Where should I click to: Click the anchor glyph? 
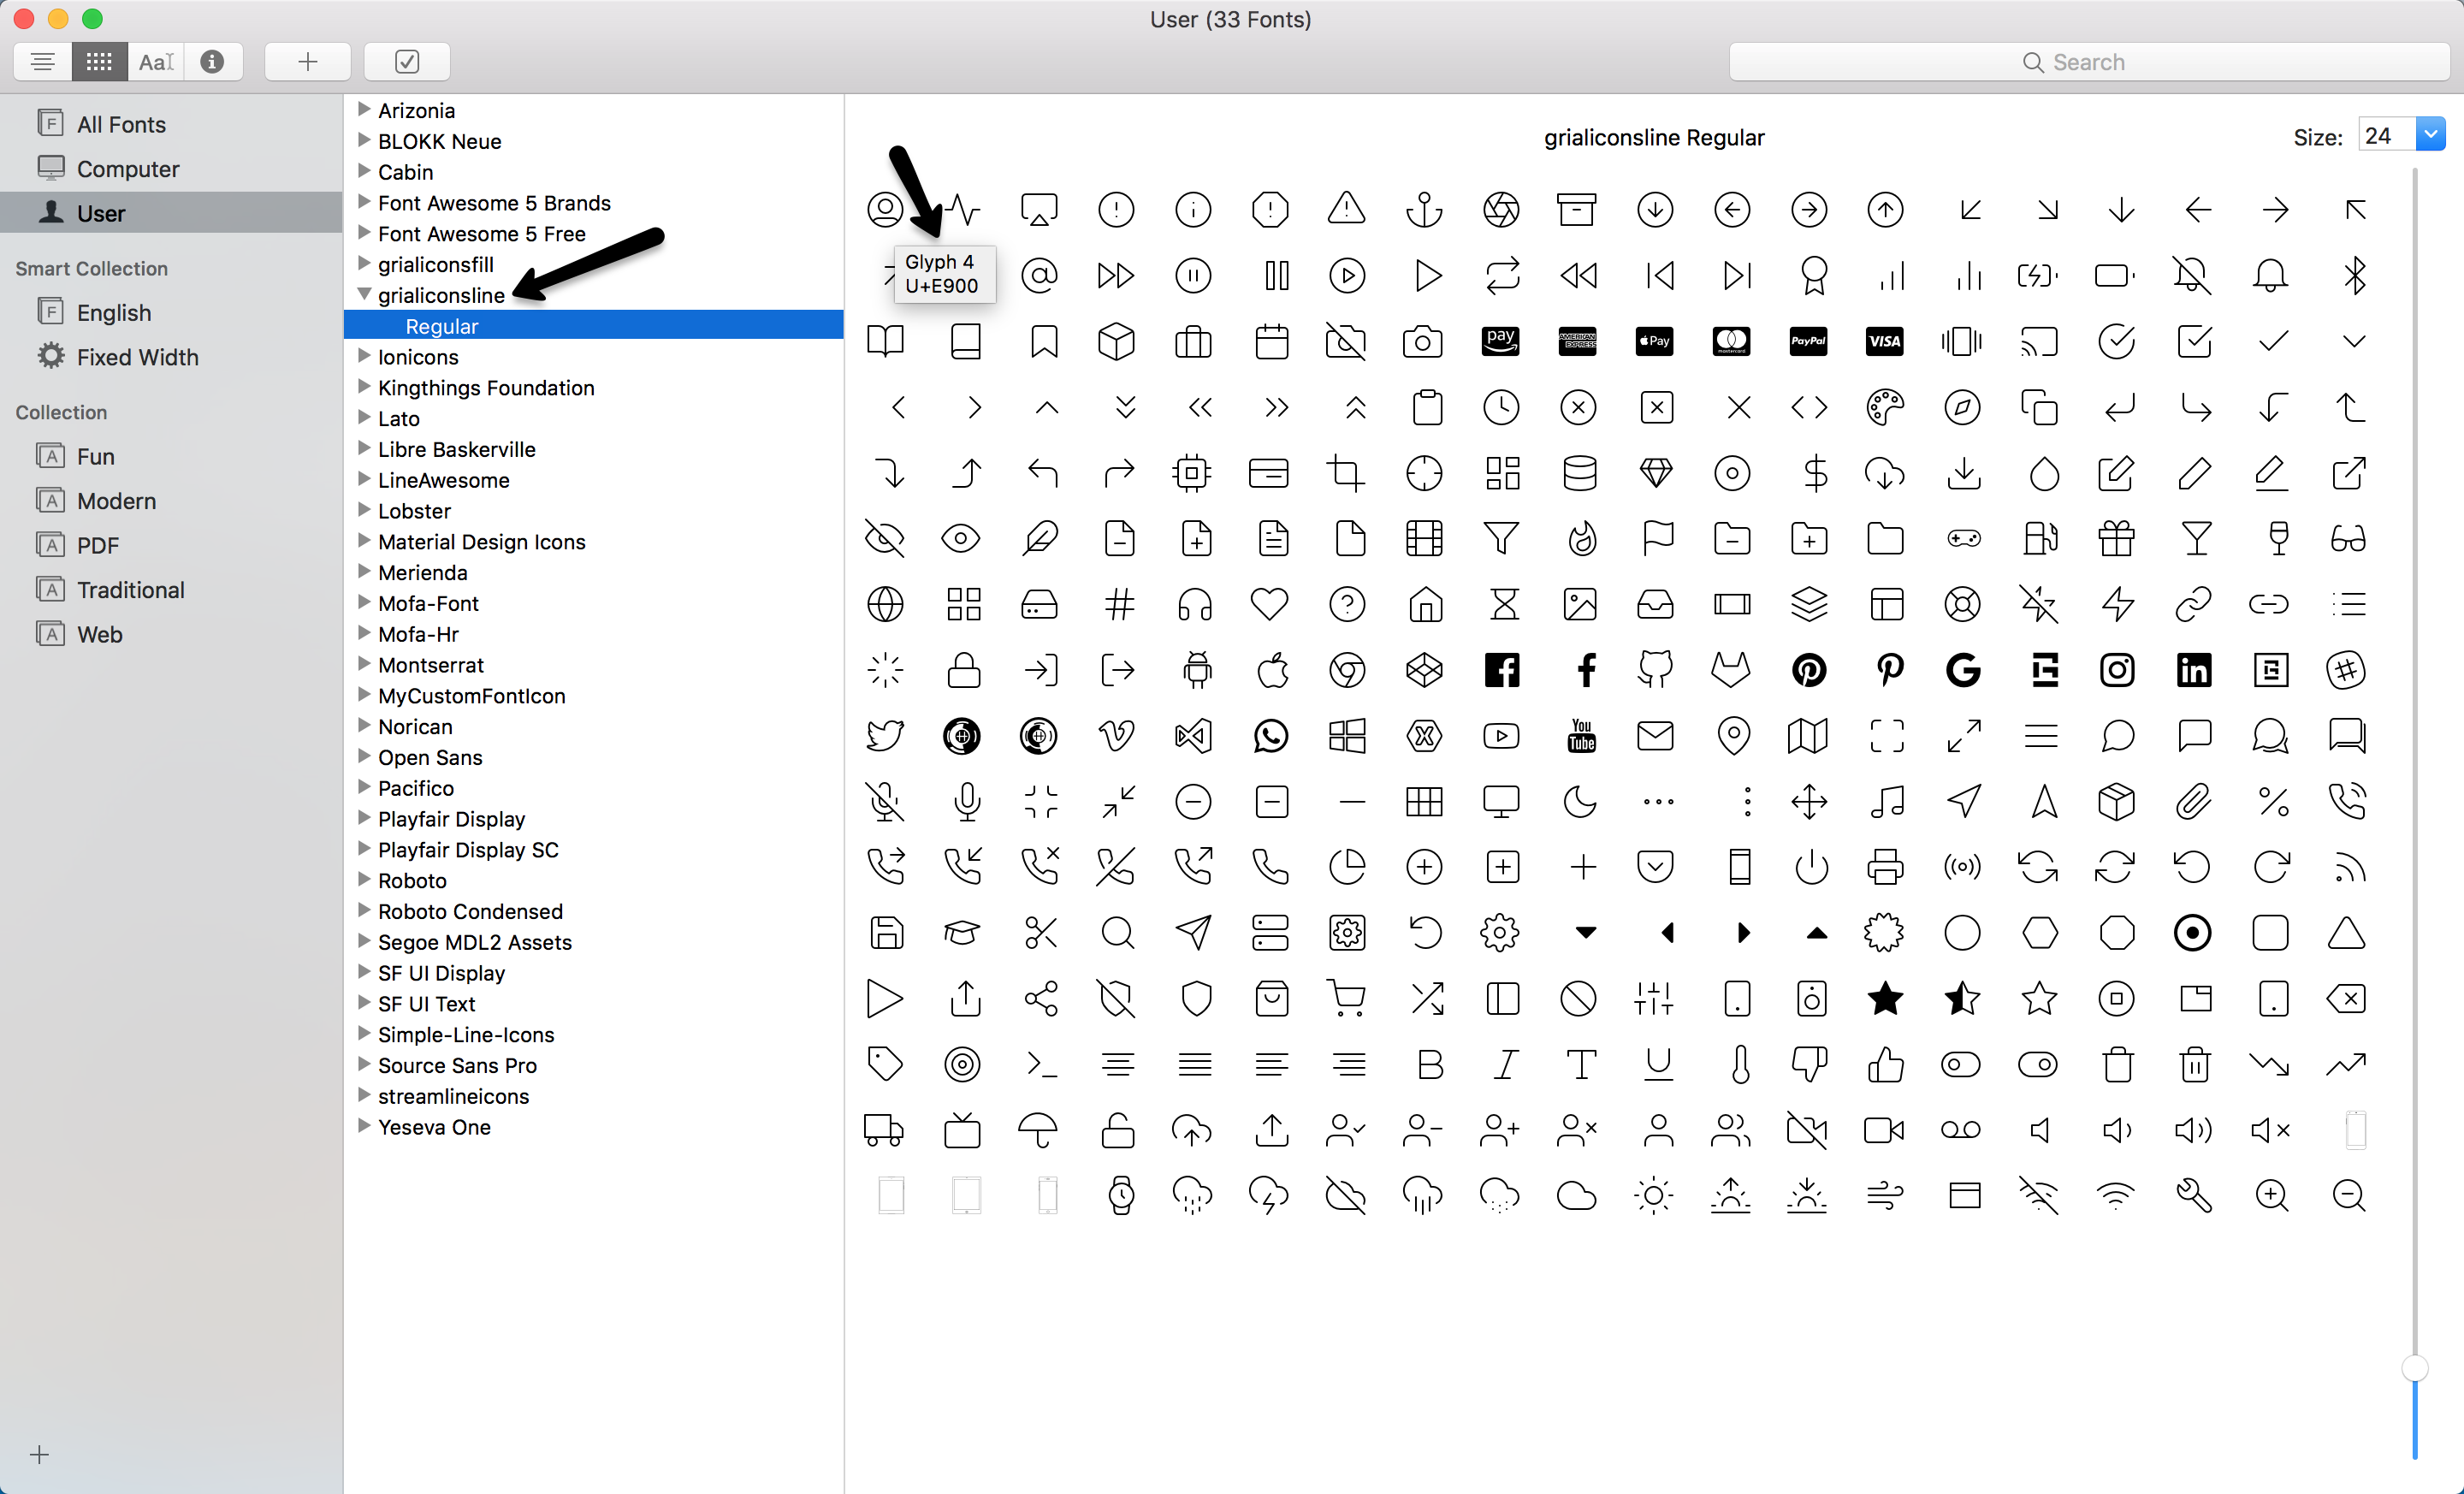coord(1424,209)
